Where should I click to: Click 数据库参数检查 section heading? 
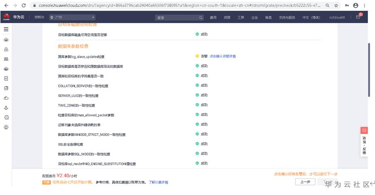[73, 46]
